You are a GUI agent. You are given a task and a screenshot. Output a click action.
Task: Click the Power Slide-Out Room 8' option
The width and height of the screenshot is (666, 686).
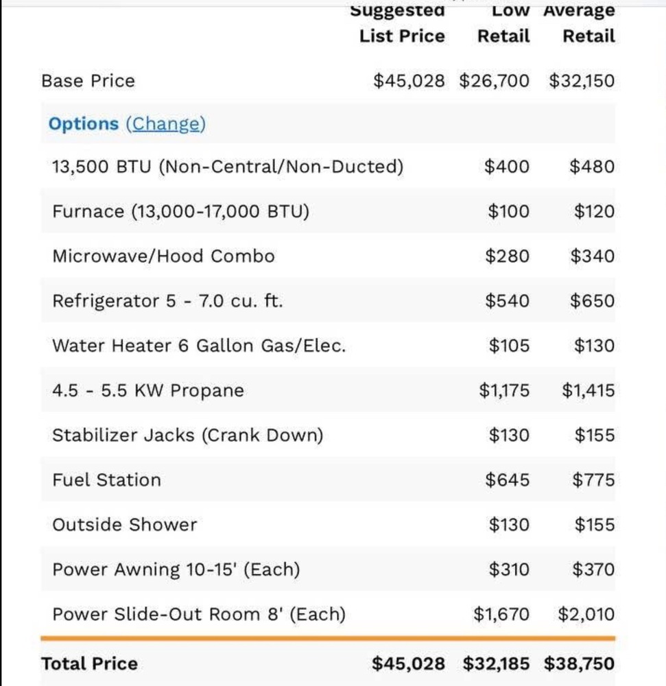[199, 614]
